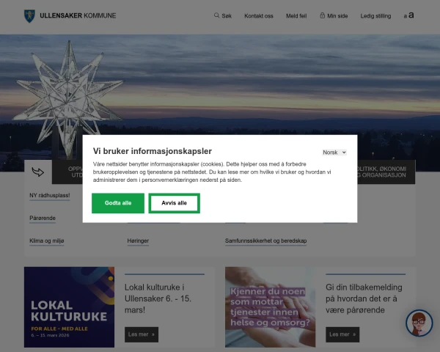Select the small 'a' text size

pyautogui.click(x=406, y=16)
